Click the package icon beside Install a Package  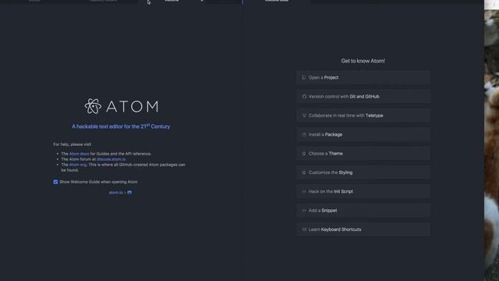(304, 134)
